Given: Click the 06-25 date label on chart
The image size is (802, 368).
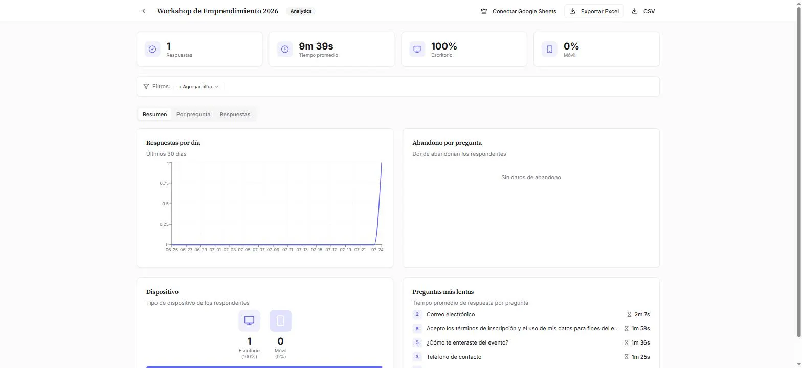Looking at the screenshot, I should tap(172, 250).
